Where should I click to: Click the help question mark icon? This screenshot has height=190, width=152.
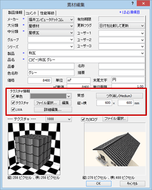point(133,3)
